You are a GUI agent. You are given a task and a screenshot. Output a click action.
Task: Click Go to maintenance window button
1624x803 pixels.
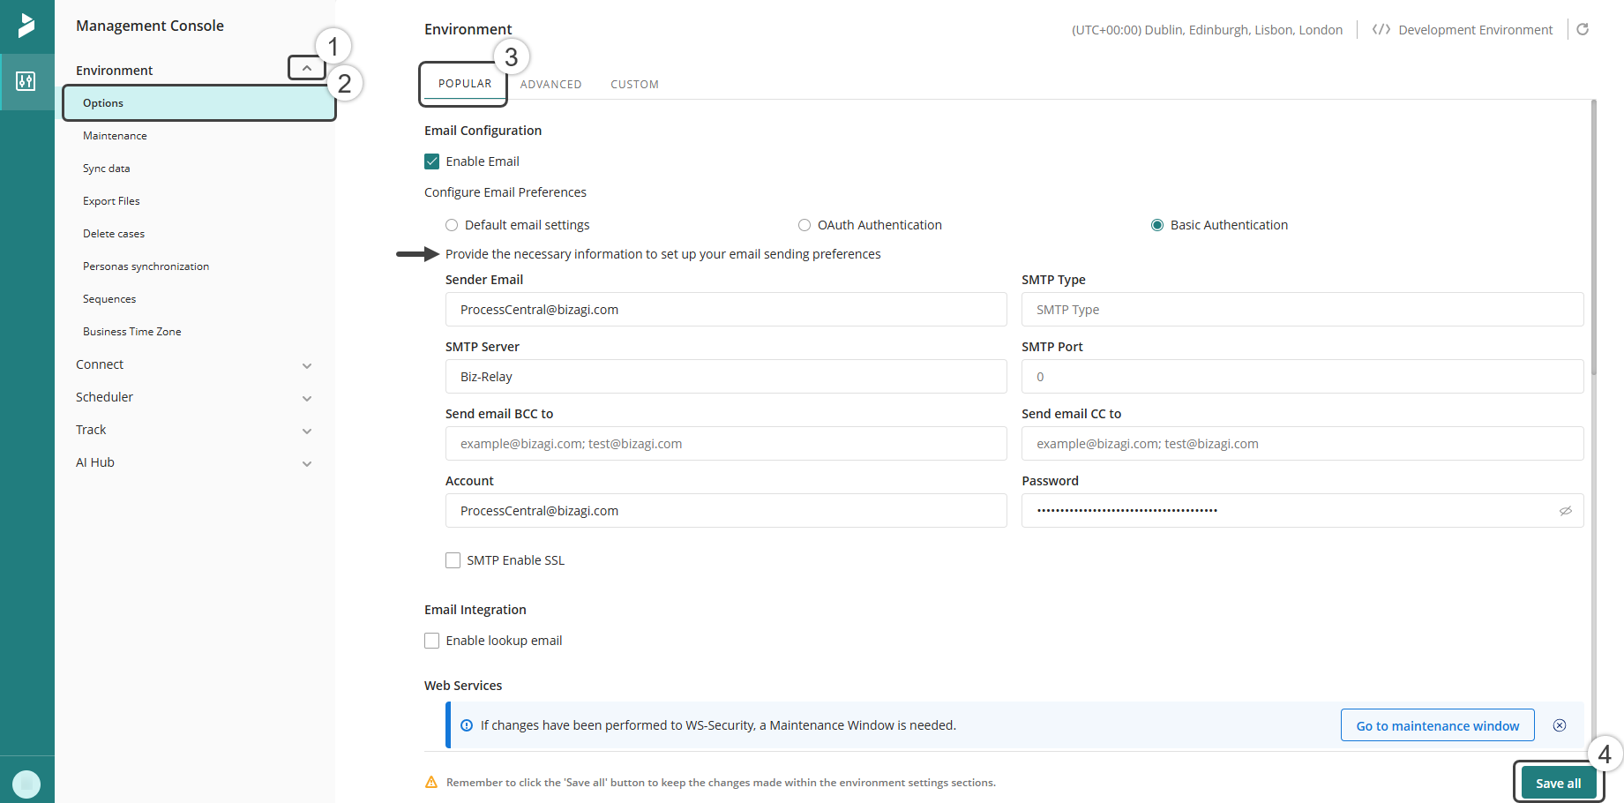click(x=1437, y=725)
